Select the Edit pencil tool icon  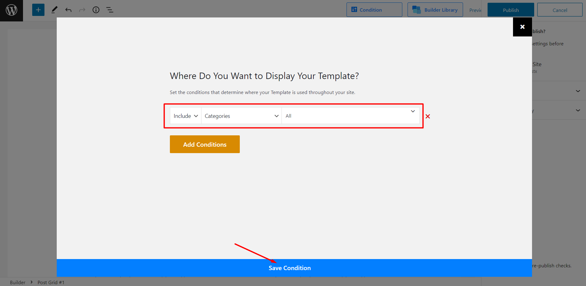(55, 9)
